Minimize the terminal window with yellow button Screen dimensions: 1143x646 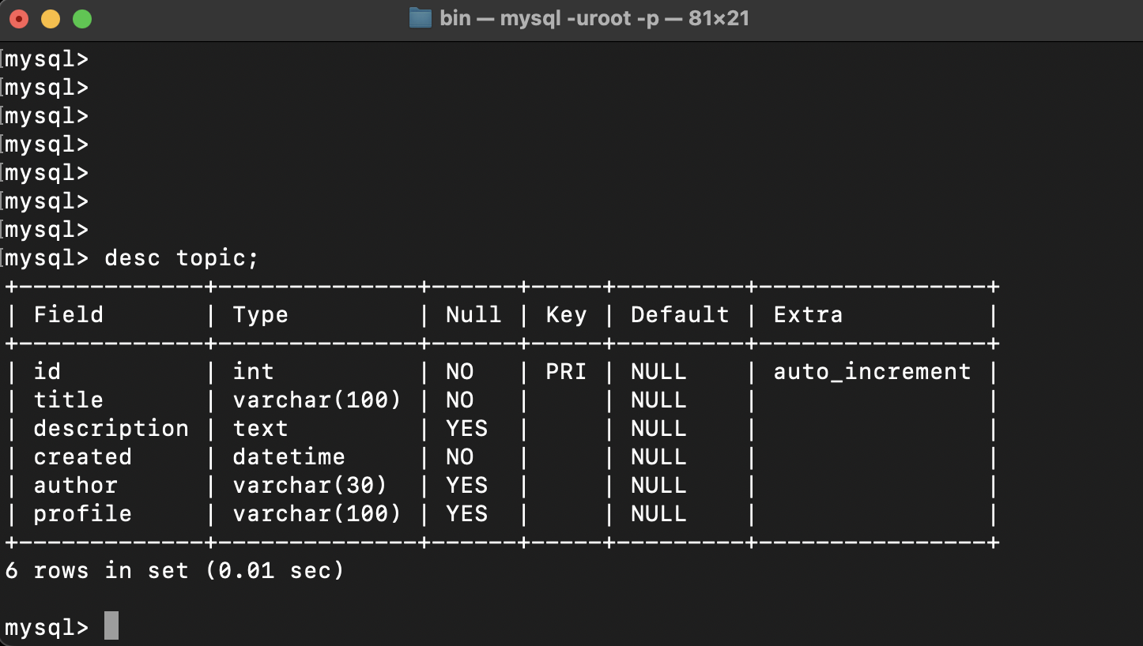[50, 19]
